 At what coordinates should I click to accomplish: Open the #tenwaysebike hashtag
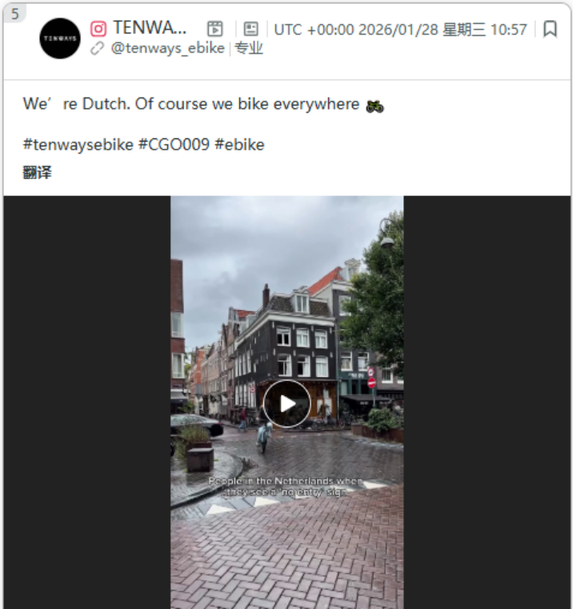coord(78,145)
